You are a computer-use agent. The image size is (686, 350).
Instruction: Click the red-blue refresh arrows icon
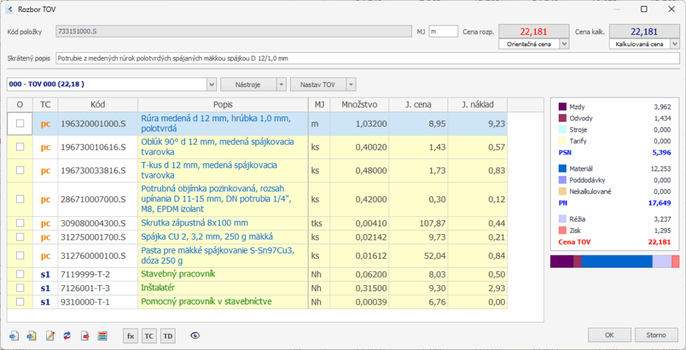pyautogui.click(x=67, y=335)
